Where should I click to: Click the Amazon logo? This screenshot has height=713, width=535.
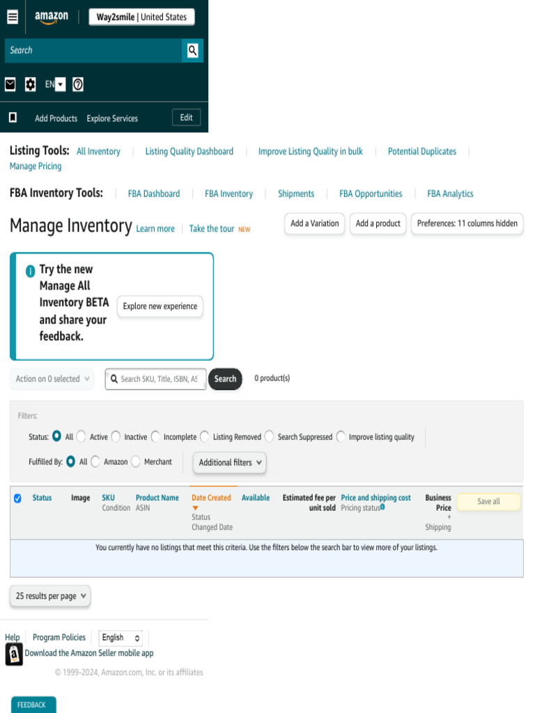[52, 17]
